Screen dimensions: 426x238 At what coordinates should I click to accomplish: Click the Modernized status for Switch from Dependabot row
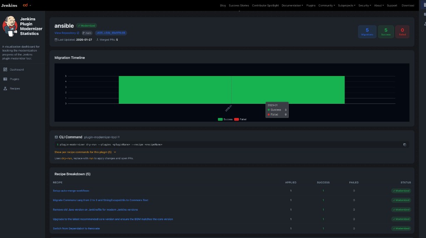point(401,228)
